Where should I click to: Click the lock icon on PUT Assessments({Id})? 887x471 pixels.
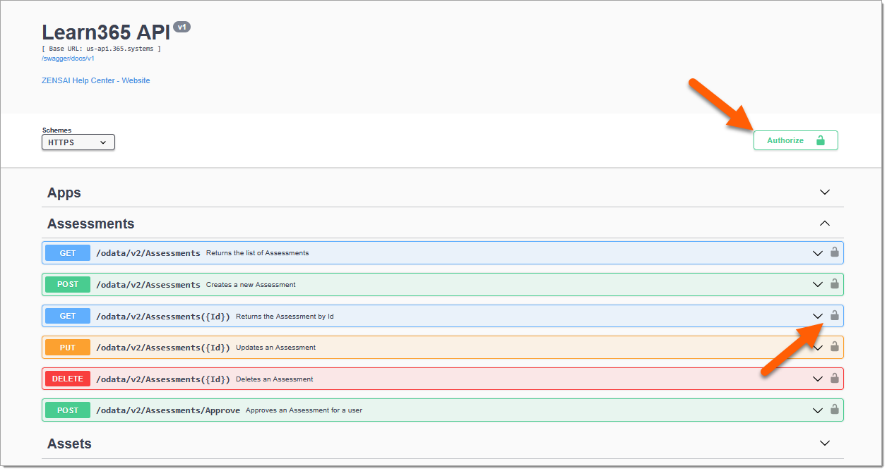pos(834,347)
